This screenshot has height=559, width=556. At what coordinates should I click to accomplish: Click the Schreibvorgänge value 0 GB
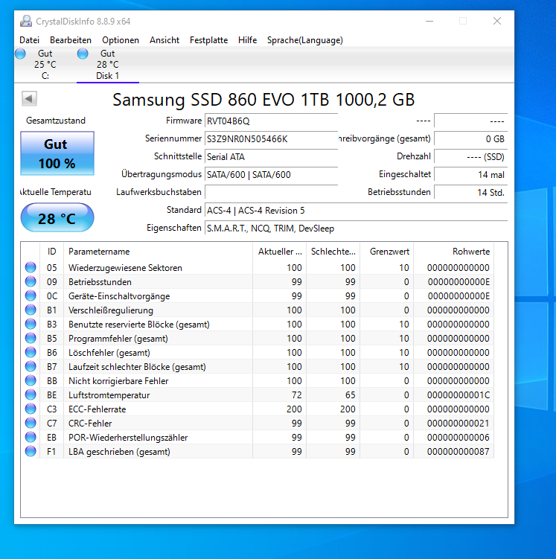pyautogui.click(x=470, y=139)
